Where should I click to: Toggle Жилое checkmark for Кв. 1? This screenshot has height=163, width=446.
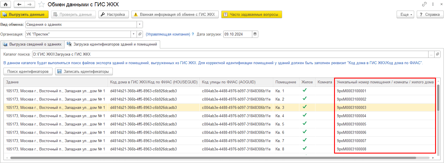(x=305, y=91)
